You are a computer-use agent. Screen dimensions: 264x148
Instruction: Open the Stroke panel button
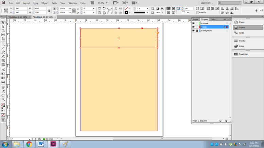coord(242,41)
